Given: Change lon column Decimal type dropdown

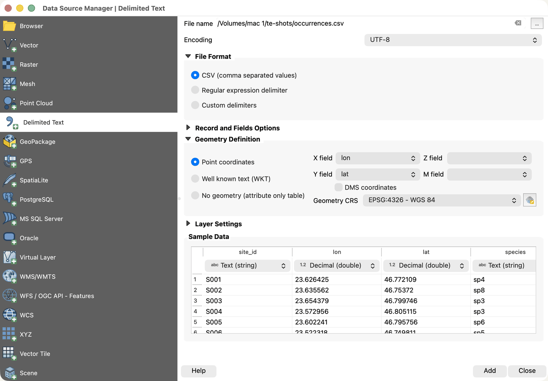Looking at the screenshot, I should [337, 265].
